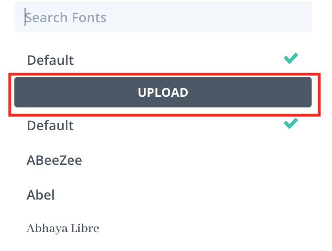Image resolution: width=332 pixels, height=251 pixels.
Task: Click inside the font search box
Action: (x=163, y=18)
